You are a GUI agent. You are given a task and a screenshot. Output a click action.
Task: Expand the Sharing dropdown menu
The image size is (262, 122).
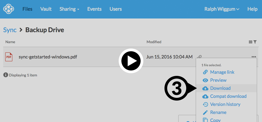pyautogui.click(x=69, y=9)
